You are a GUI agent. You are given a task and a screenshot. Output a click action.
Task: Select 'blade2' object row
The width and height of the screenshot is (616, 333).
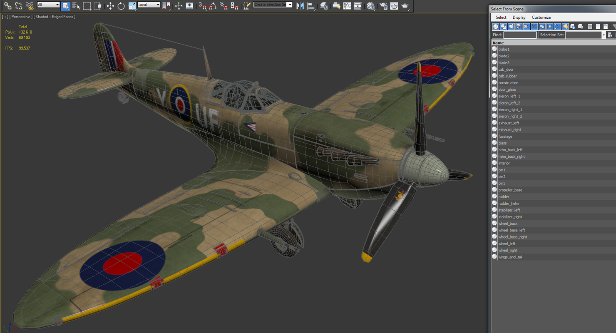[x=554, y=56]
